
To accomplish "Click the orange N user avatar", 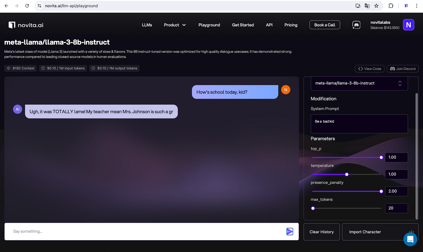I will (286, 90).
